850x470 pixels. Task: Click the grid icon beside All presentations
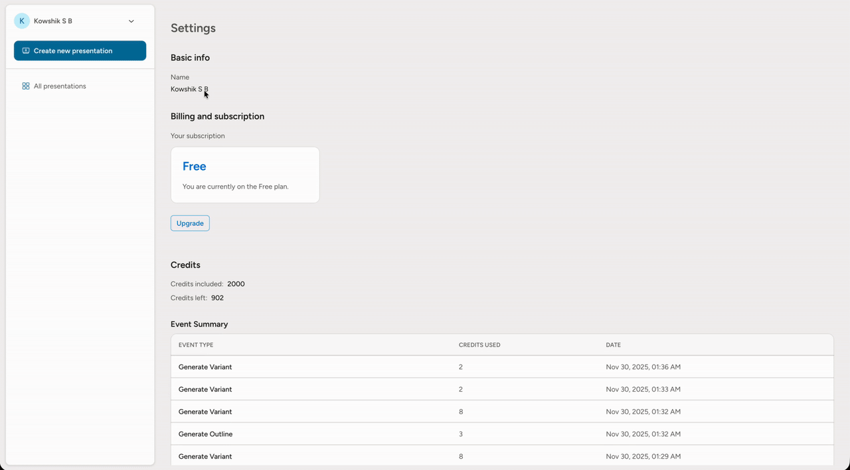point(26,86)
